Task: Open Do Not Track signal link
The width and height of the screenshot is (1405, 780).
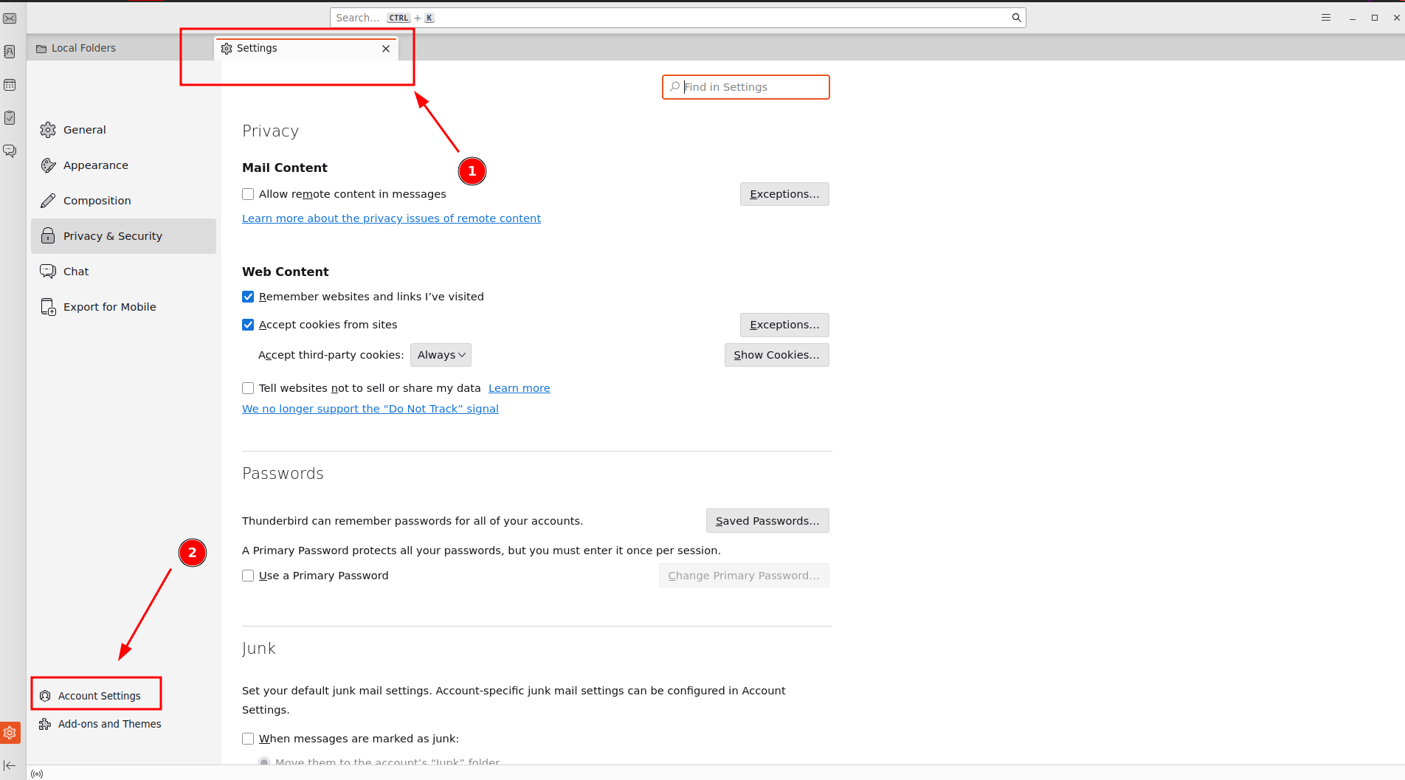Action: point(370,409)
